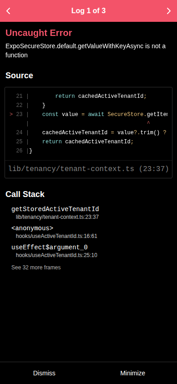Minimize the error overlay
Image resolution: width=177 pixels, height=384 pixels.
[x=133, y=373]
